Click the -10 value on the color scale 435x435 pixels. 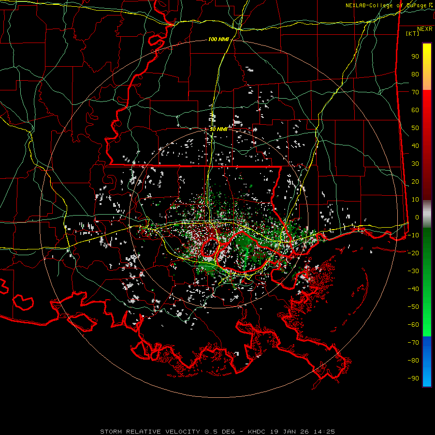tap(413, 235)
